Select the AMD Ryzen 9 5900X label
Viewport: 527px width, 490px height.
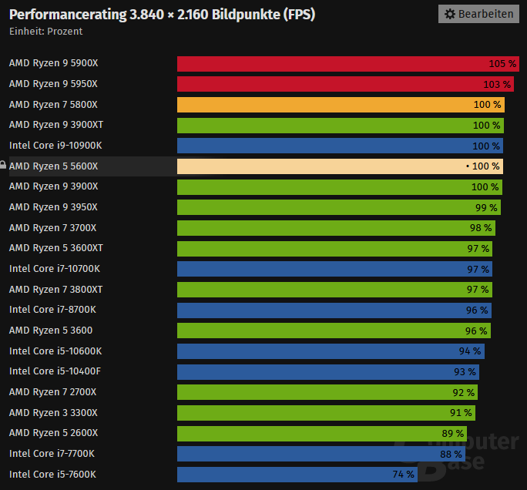(53, 63)
